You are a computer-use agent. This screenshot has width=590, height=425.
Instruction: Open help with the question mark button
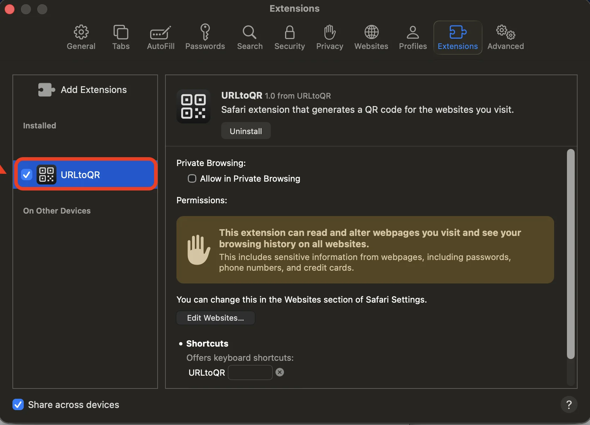pos(569,404)
